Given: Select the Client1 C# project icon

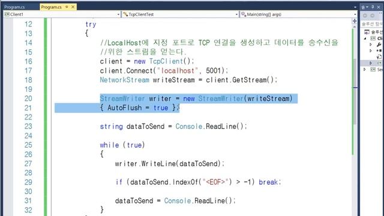Looking at the screenshot, I should point(373,38).
